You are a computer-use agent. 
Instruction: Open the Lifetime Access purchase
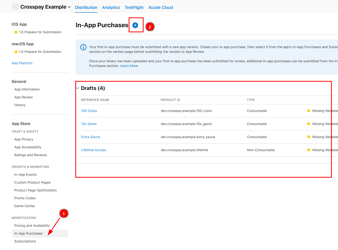(x=93, y=150)
